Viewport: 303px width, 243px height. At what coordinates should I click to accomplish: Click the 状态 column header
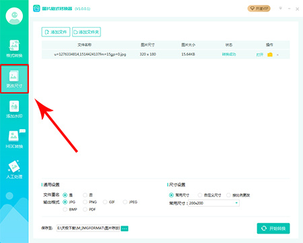(x=229, y=45)
